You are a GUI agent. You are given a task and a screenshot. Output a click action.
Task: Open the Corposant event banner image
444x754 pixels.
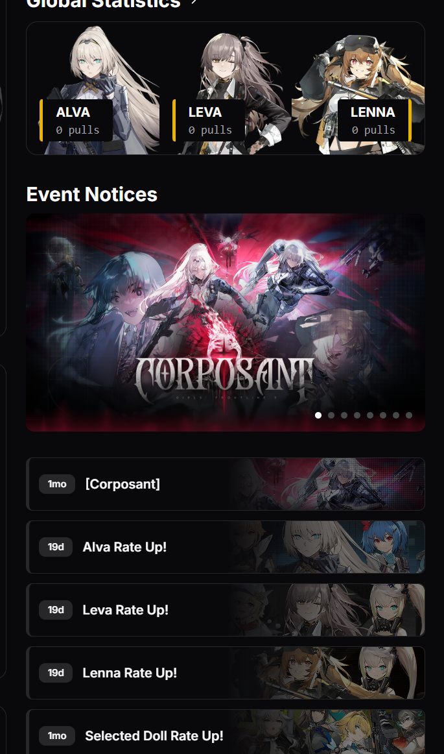(226, 322)
